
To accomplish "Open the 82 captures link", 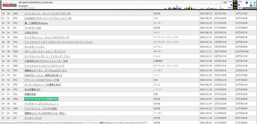I will coord(23,5).
